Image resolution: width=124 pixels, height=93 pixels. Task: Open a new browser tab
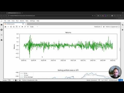coord(22,13)
